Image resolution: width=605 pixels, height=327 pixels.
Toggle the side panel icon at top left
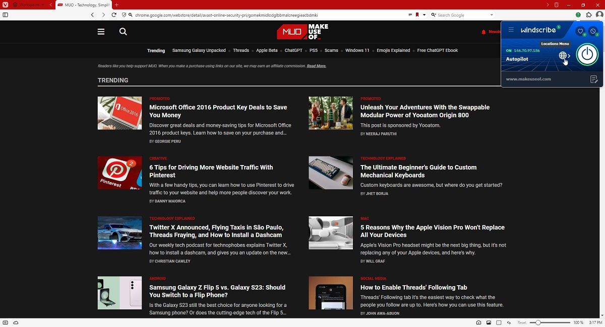tap(6, 15)
